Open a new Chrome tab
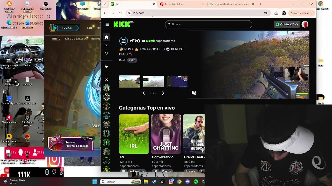Screen dimensions: 332x186 point(260,4)
